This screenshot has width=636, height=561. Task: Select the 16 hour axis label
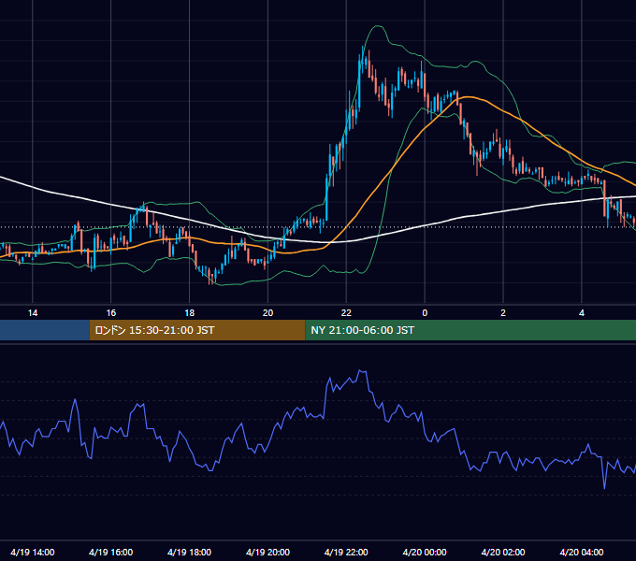coord(110,313)
